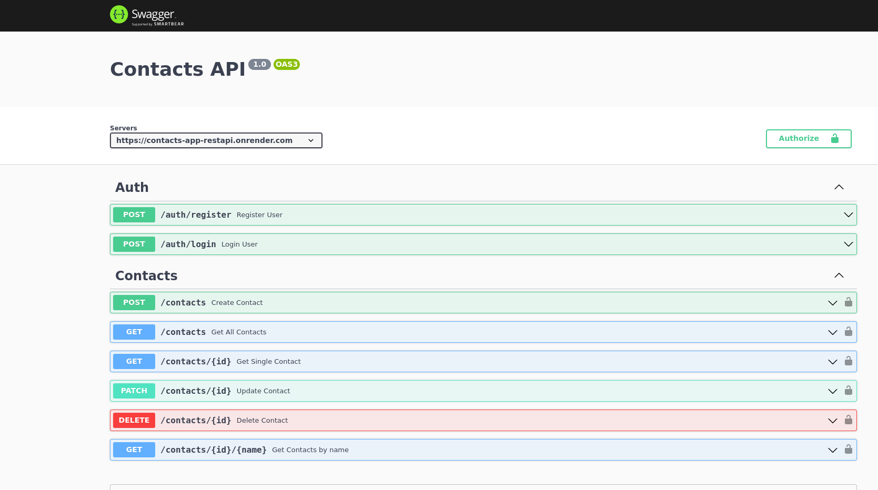Click the 'Servers' label
This screenshot has width=878, height=490.
123,128
